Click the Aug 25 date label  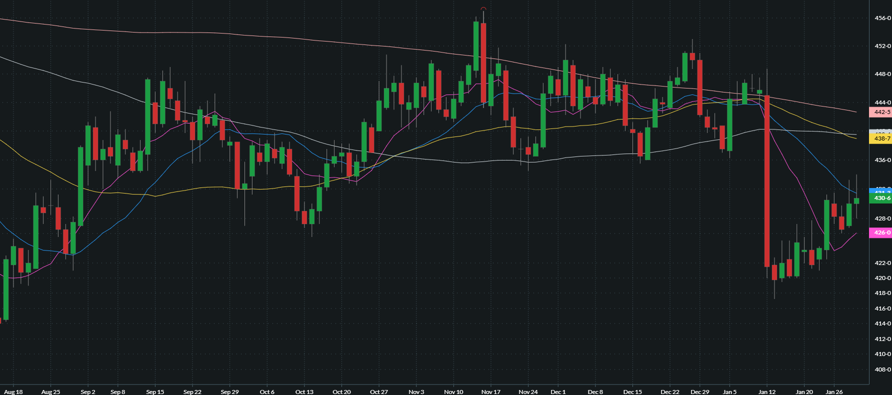50,391
